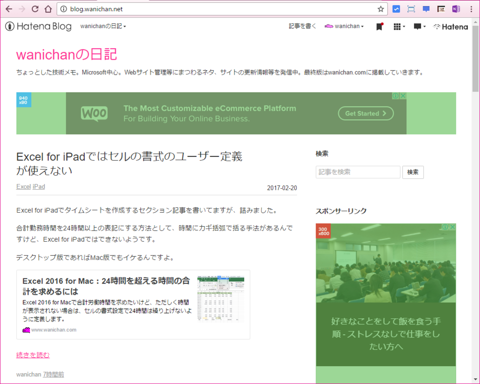Viewport: 480px width, 384px height.
Task: Open the Excel 2016 for Mac embedded card title
Action: click(x=106, y=286)
